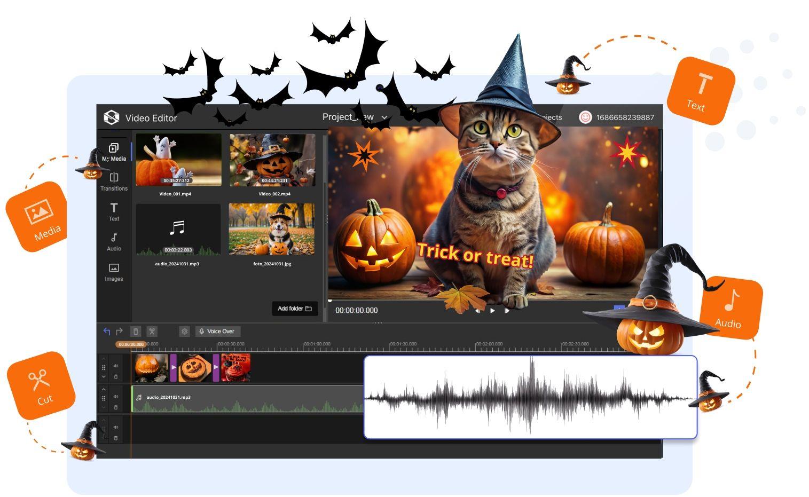Select the Video_002.mp4 thumbnail

[x=272, y=160]
